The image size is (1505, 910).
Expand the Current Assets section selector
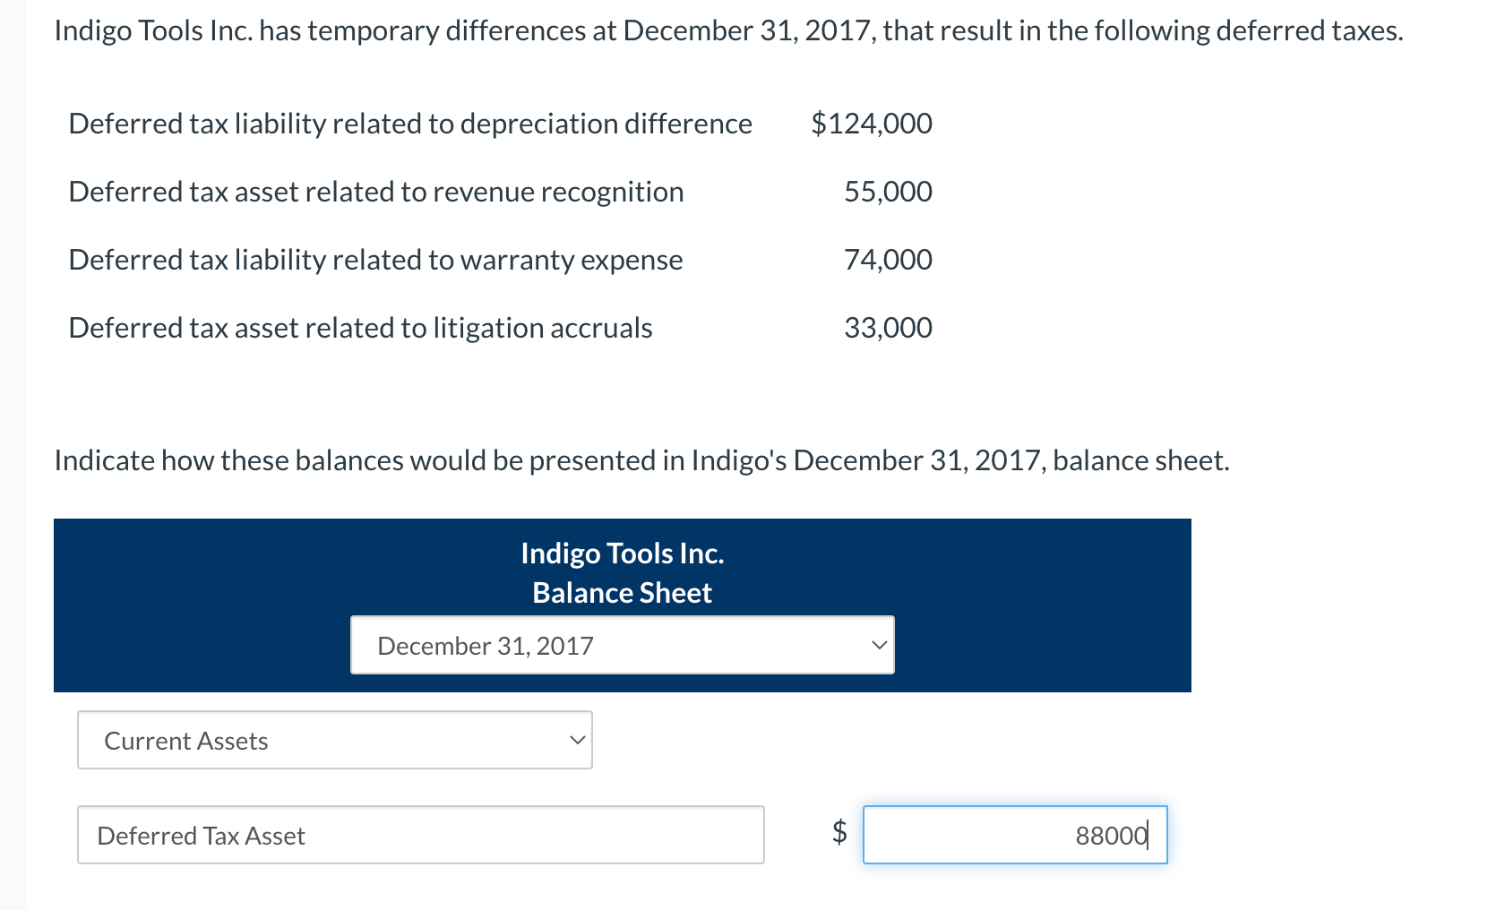[334, 740]
